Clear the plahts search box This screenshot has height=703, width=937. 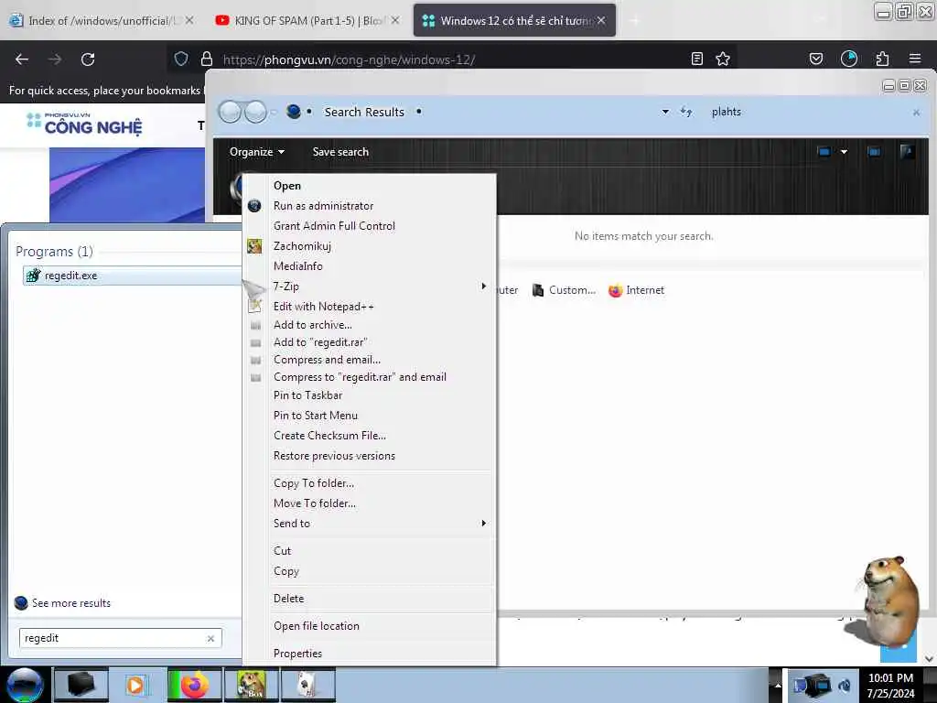point(916,113)
